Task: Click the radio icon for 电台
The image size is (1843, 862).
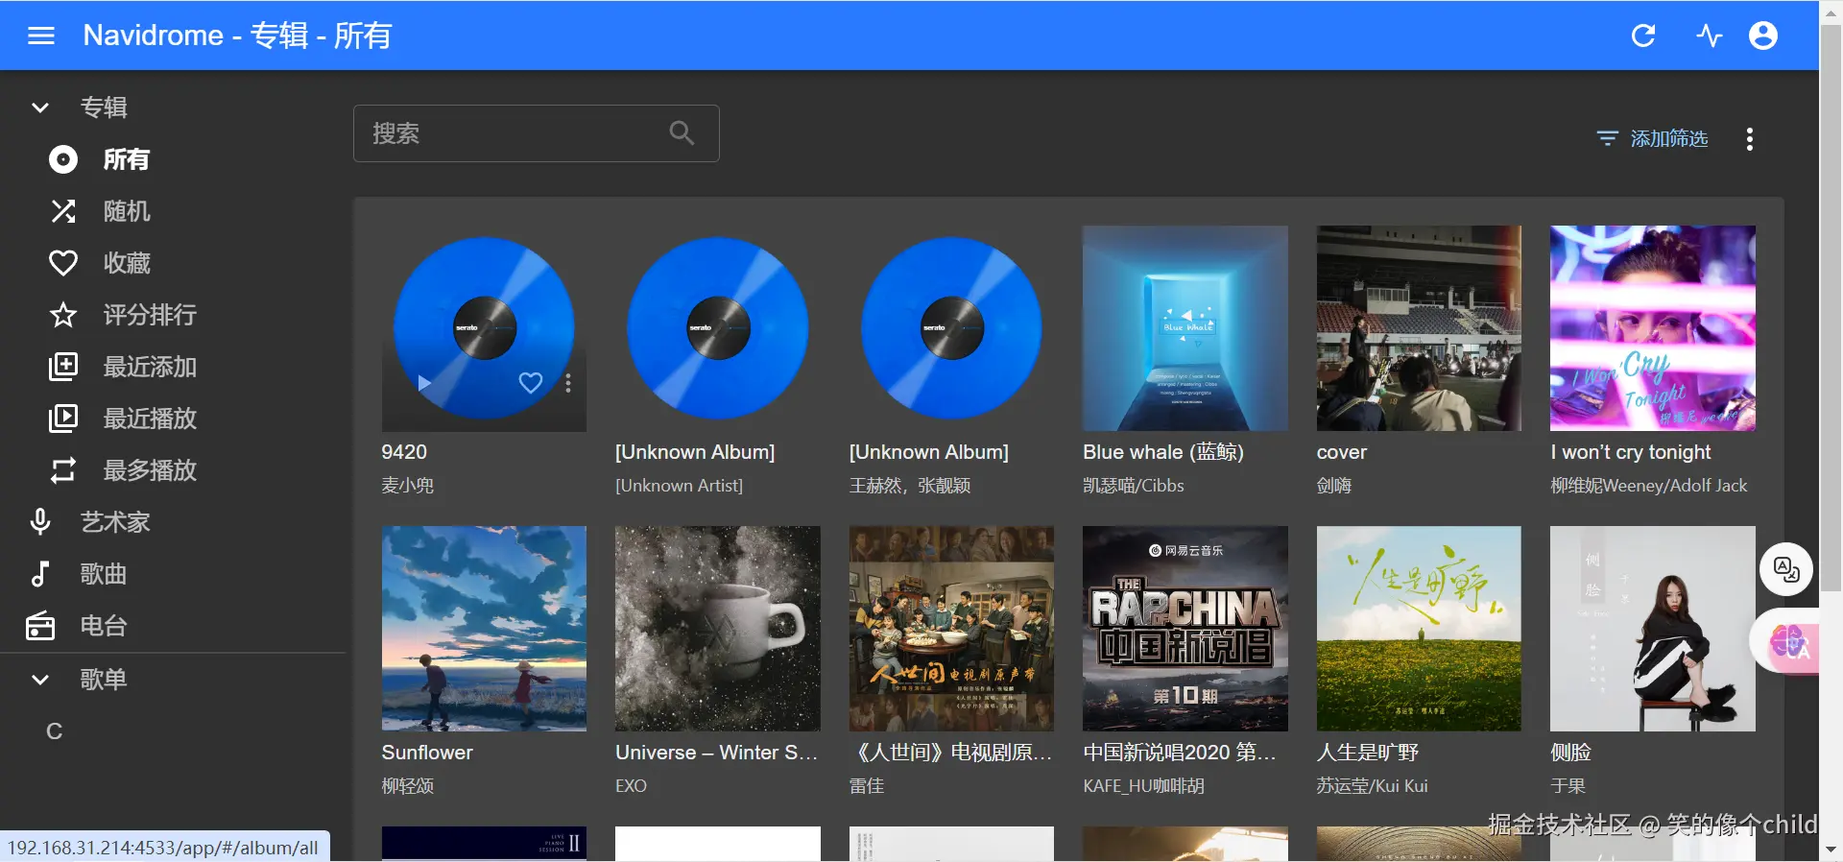Action: point(40,626)
